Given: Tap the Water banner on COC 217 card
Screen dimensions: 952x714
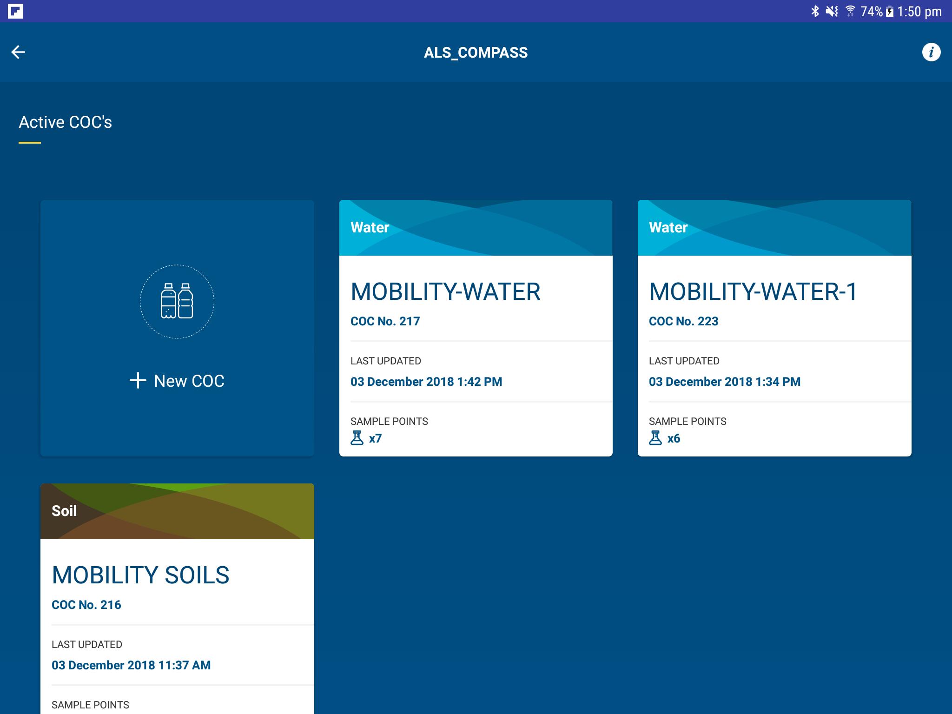Looking at the screenshot, I should [x=476, y=228].
